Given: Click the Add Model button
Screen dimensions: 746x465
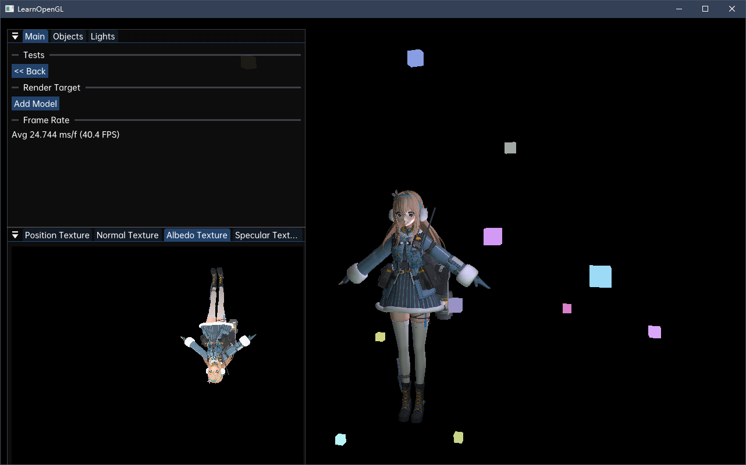Looking at the screenshot, I should tap(35, 103).
